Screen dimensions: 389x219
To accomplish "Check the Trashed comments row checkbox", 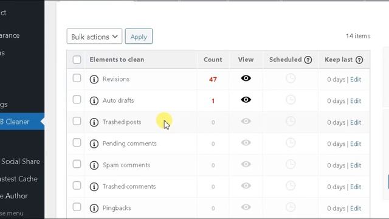I will pos(77,186).
